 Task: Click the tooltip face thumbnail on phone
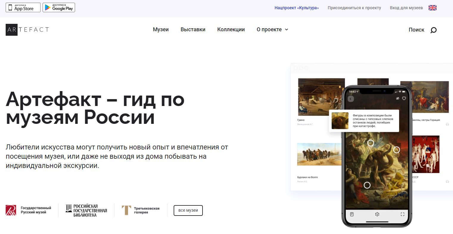[340, 121]
